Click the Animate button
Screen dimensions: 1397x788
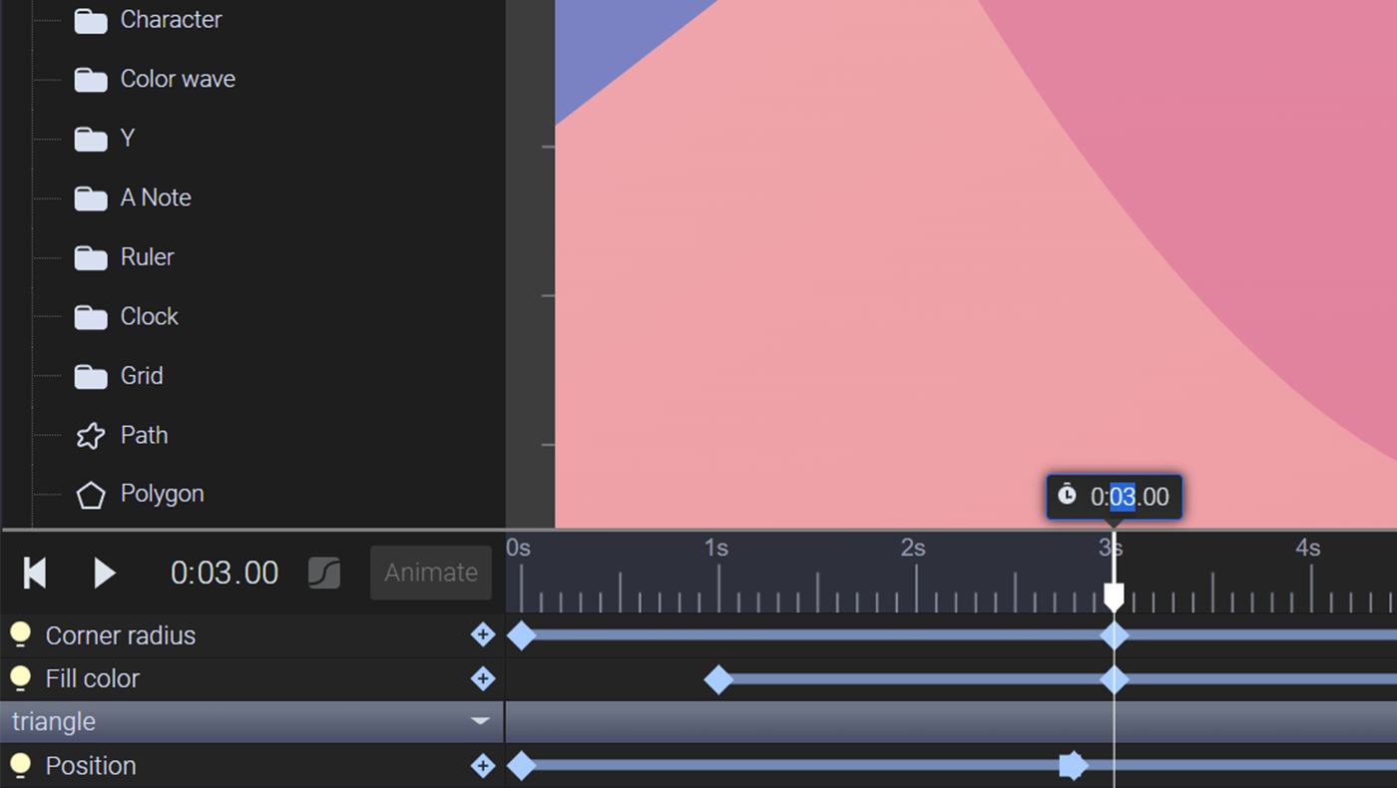430,573
